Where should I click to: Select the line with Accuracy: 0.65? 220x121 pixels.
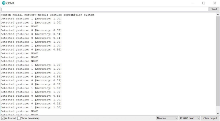(x=31, y=96)
